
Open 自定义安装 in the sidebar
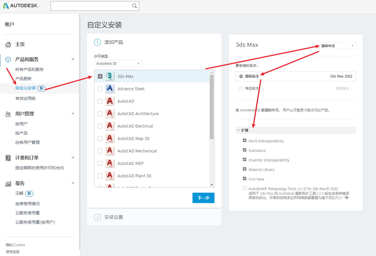point(26,88)
